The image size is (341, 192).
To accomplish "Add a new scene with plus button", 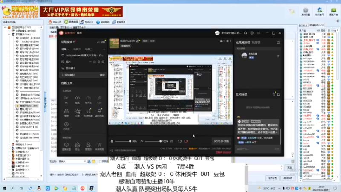I will [104, 49].
